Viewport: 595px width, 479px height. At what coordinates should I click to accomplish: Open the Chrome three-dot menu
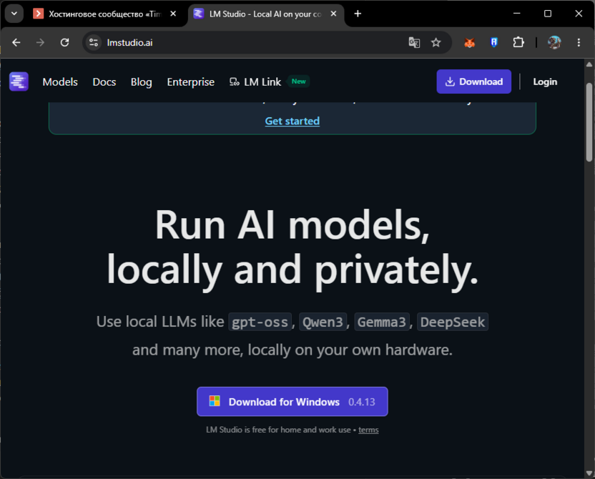[579, 42]
